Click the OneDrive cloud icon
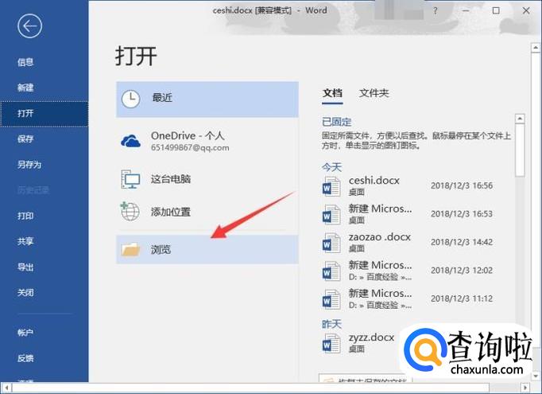The width and height of the screenshot is (542, 394). [x=130, y=141]
